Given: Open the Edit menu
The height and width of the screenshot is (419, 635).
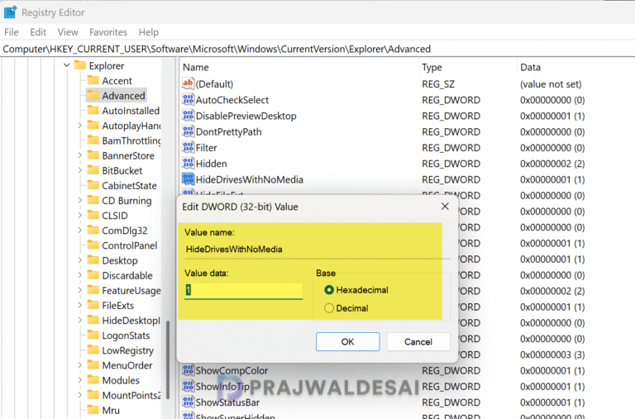Looking at the screenshot, I should click(38, 32).
